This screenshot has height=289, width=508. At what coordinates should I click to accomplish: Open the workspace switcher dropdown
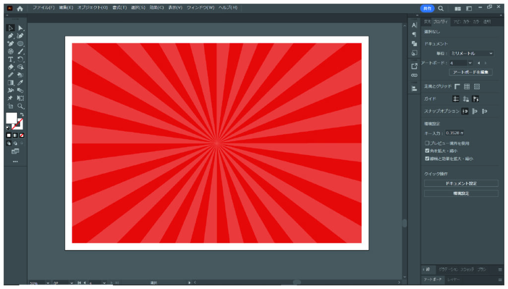click(469, 9)
